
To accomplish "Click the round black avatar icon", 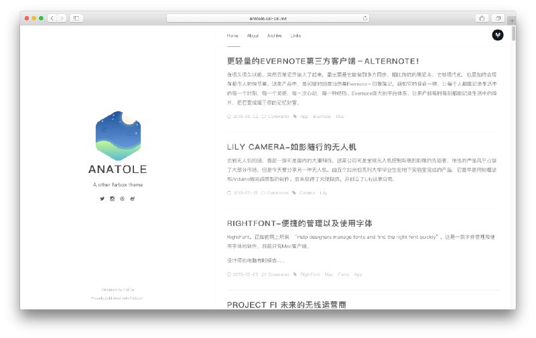I will point(498,35).
